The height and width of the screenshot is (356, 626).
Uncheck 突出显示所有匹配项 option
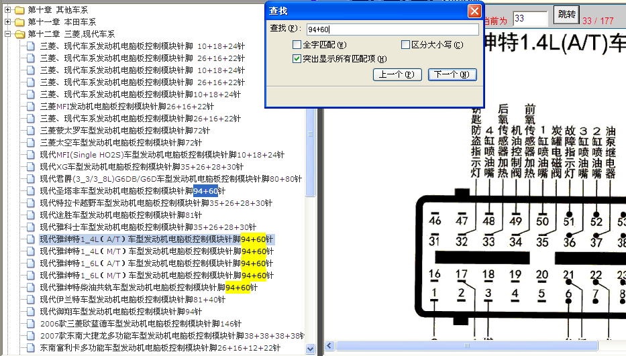click(x=297, y=59)
